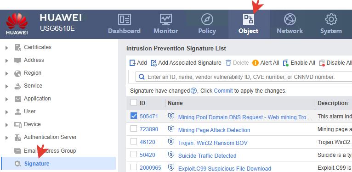352x172 pixels.
Task: Expand the Region tree node
Action: pos(7,73)
